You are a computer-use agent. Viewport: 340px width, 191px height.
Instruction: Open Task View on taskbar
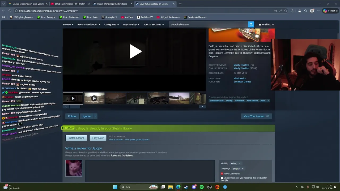click(x=163, y=187)
